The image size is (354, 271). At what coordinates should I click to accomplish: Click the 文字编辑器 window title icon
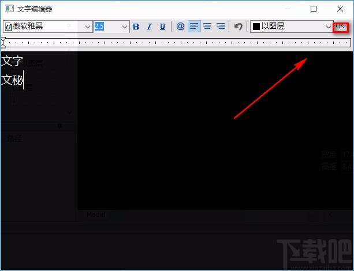pyautogui.click(x=9, y=9)
